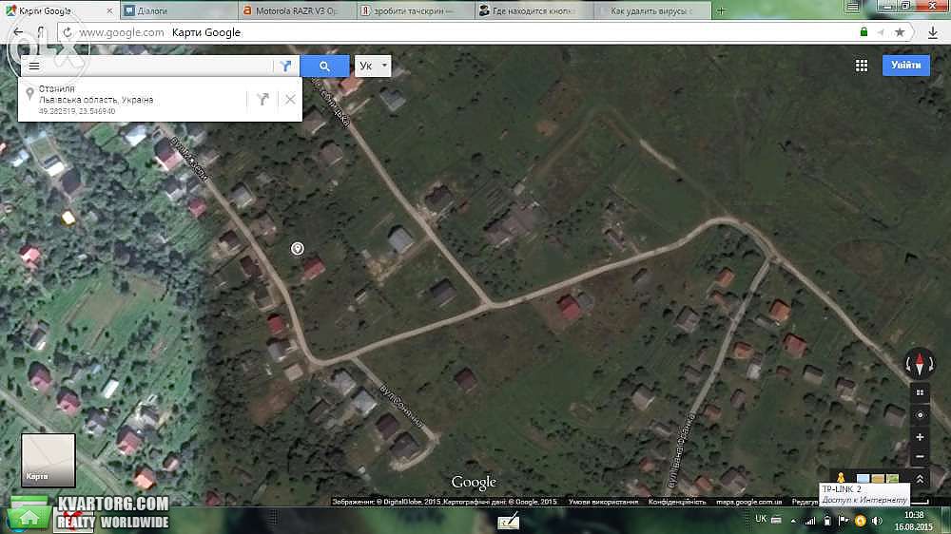
Task: Open the second tan photo thumbnail
Action: point(878,478)
